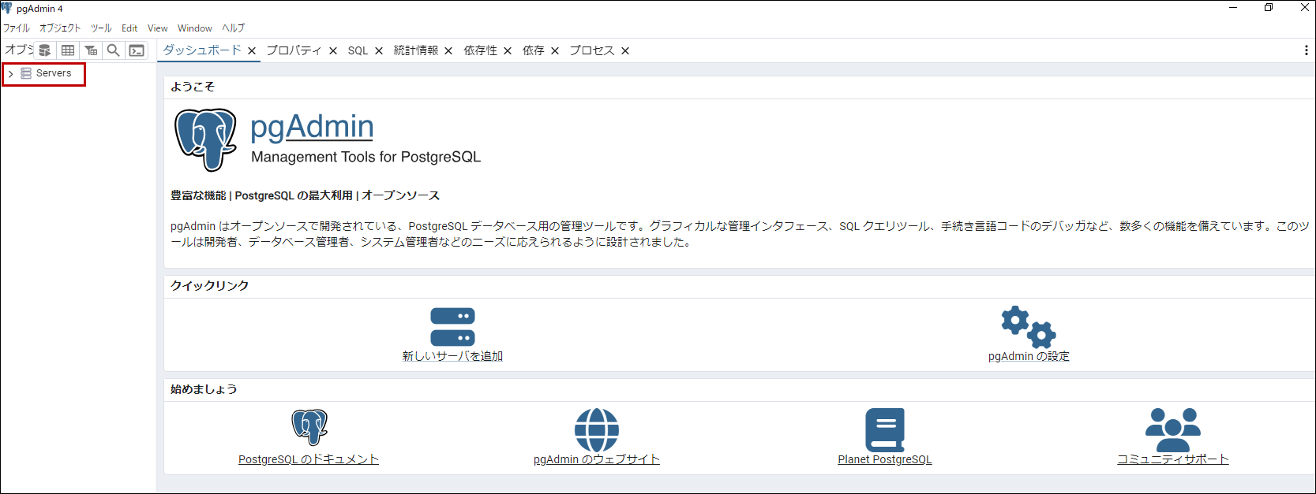Click the 新しいサーバを追加 link
Viewport: 1316px width, 494px height.
452,356
